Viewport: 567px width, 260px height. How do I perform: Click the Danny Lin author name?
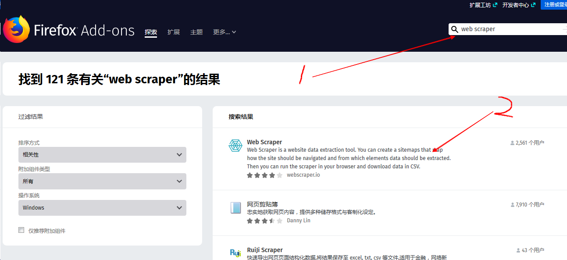tap(299, 221)
